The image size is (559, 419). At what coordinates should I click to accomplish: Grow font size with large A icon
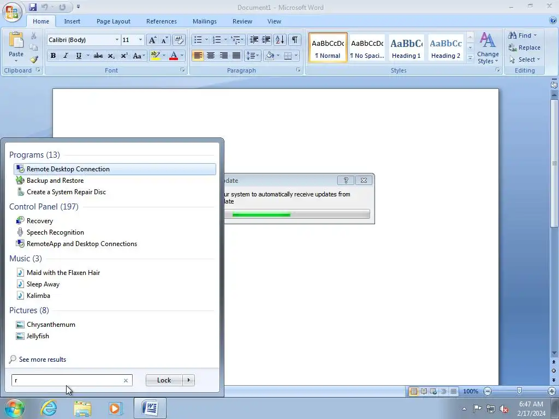152,40
